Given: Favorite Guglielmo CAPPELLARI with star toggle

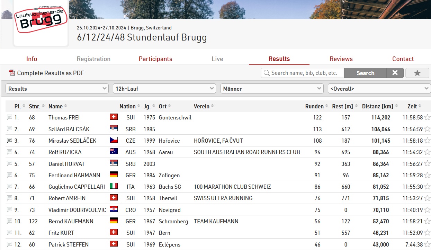Looking at the screenshot, I should coord(427,186).
